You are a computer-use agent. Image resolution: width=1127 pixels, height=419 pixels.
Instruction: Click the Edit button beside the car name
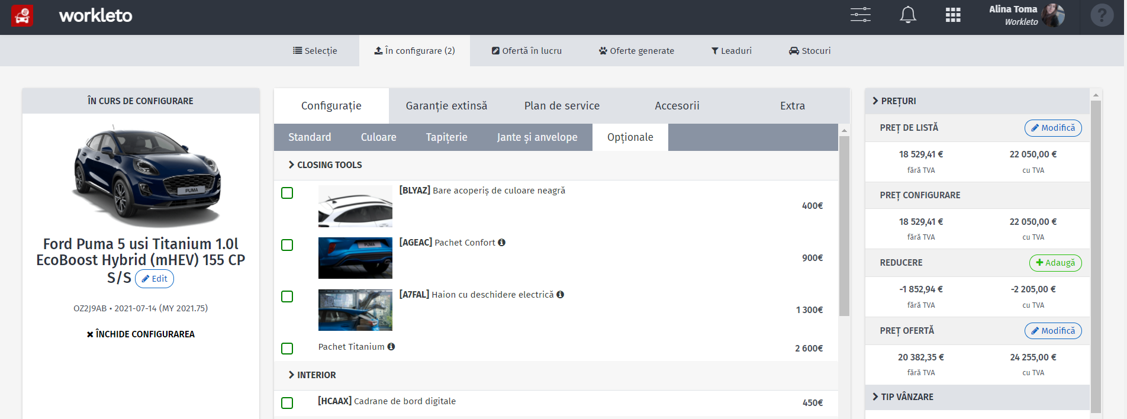tap(154, 279)
